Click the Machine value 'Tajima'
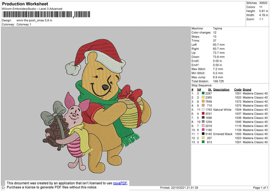The image size is (270, 191). point(217,28)
